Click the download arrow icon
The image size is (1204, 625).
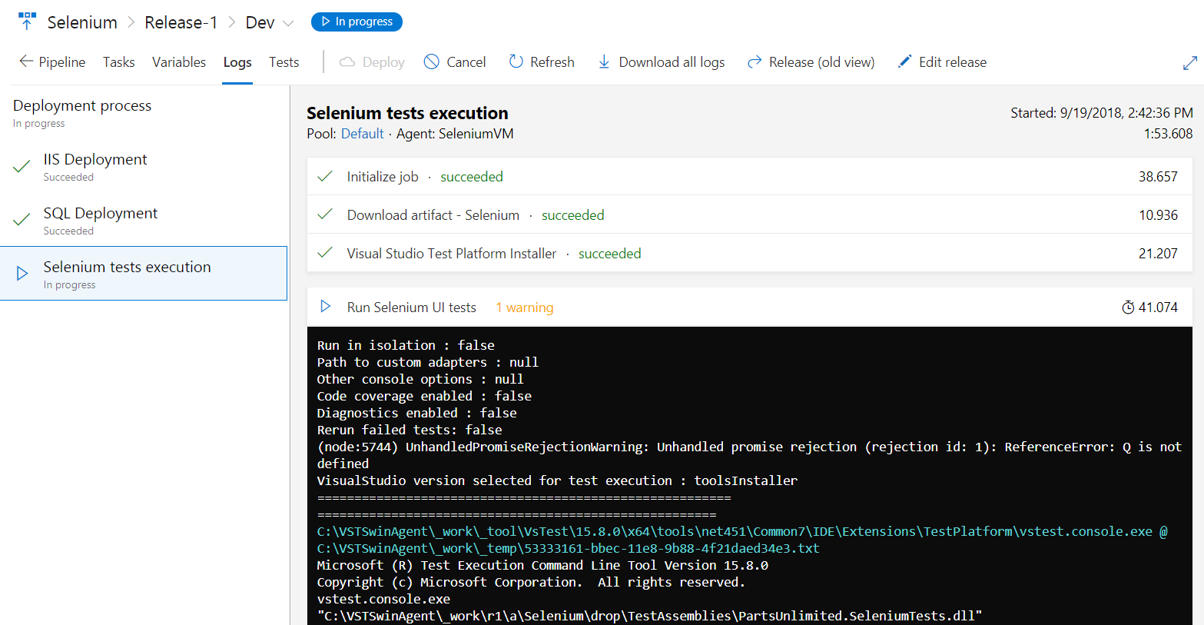click(x=605, y=62)
